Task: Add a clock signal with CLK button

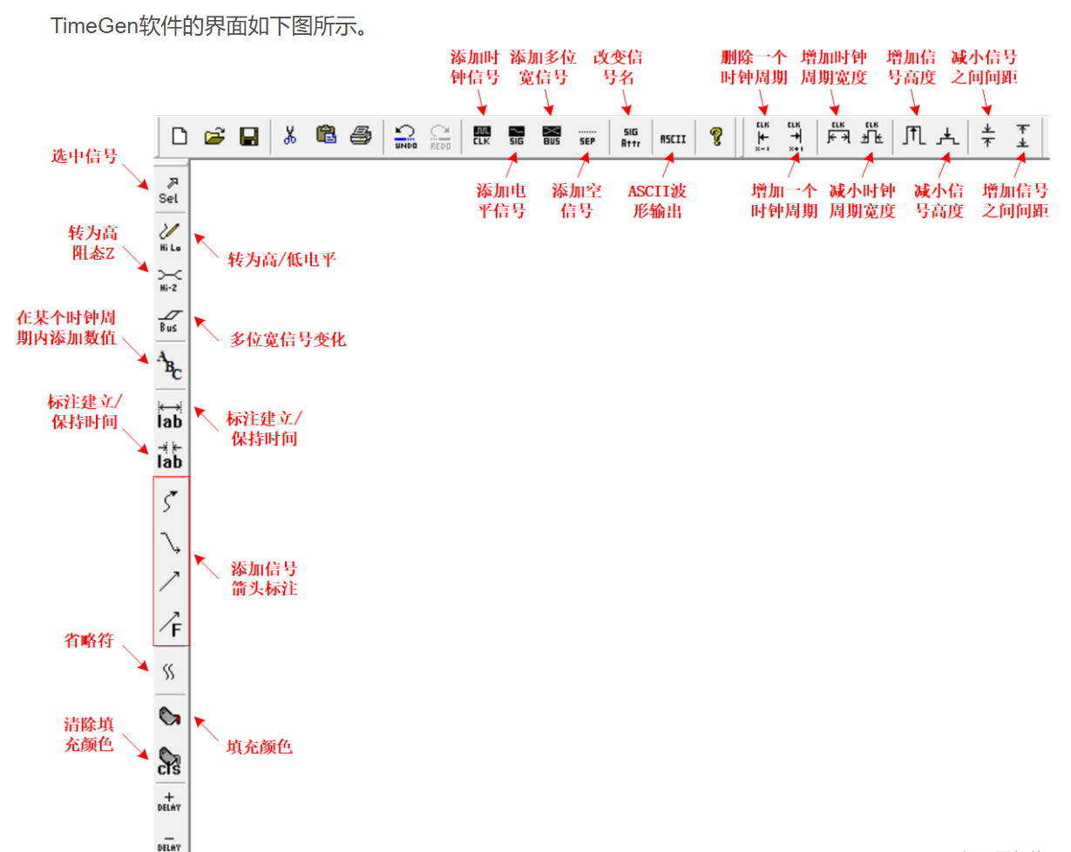Action: click(482, 136)
